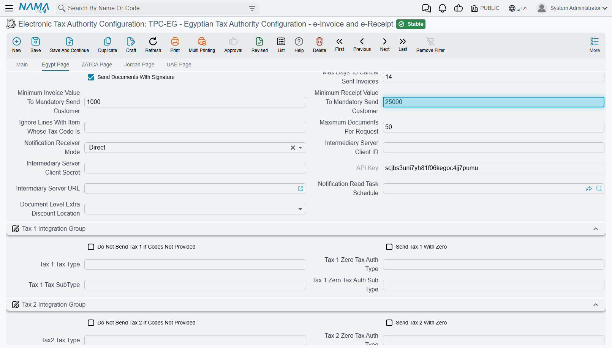The width and height of the screenshot is (612, 348).
Task: Click the New record toolbar icon
Action: point(17,41)
